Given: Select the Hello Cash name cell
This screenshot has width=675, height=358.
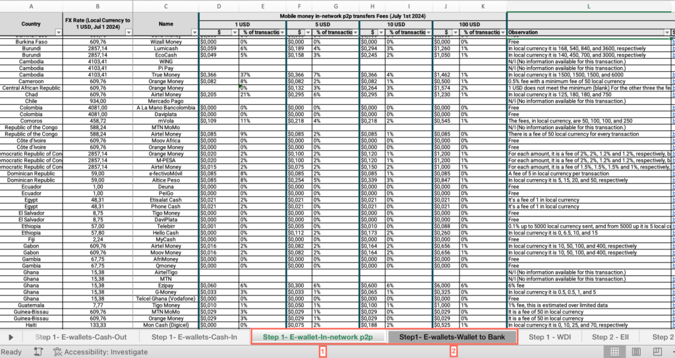Looking at the screenshot, I should (x=165, y=233).
